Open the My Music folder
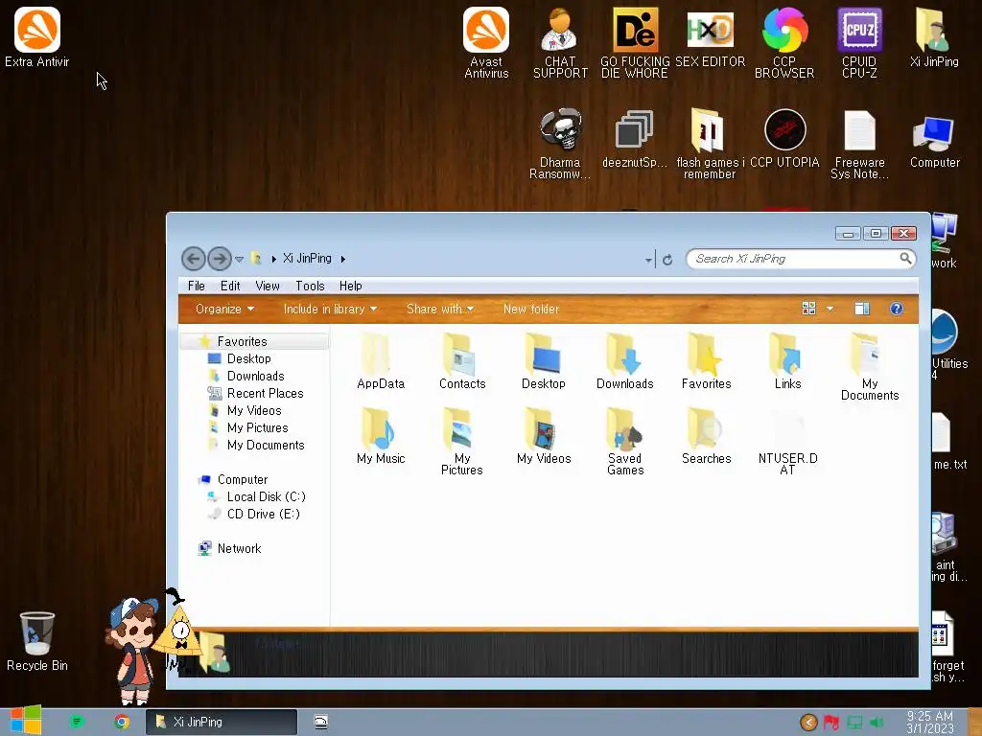 [x=380, y=436]
